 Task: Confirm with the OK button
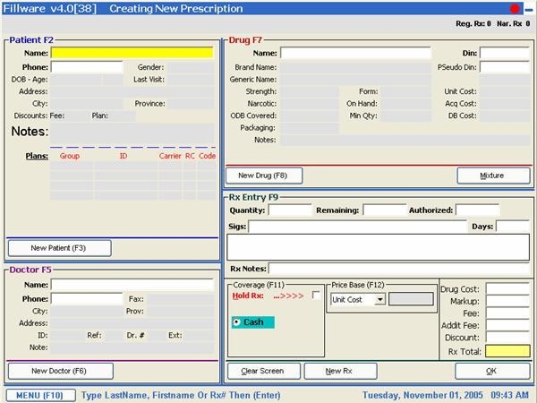point(492,371)
